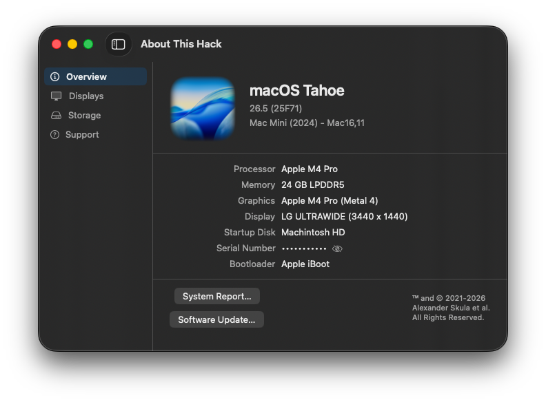The height and width of the screenshot is (402, 546).
Task: Click the macOS Tahoe wallpaper icon
Action: click(x=203, y=109)
